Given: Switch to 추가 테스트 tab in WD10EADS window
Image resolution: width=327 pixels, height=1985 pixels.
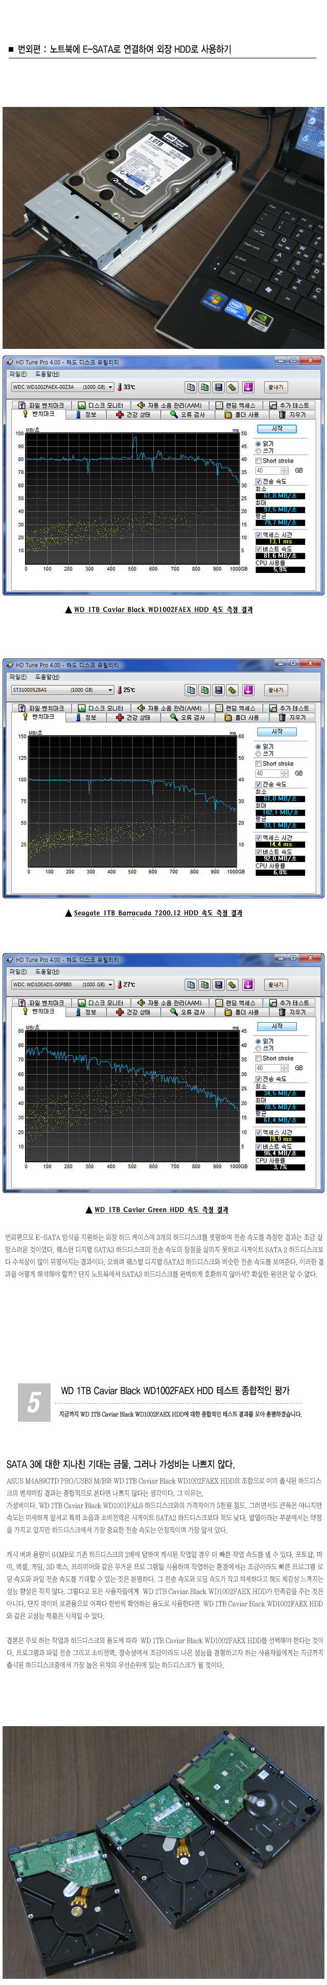Looking at the screenshot, I should 289,1003.
